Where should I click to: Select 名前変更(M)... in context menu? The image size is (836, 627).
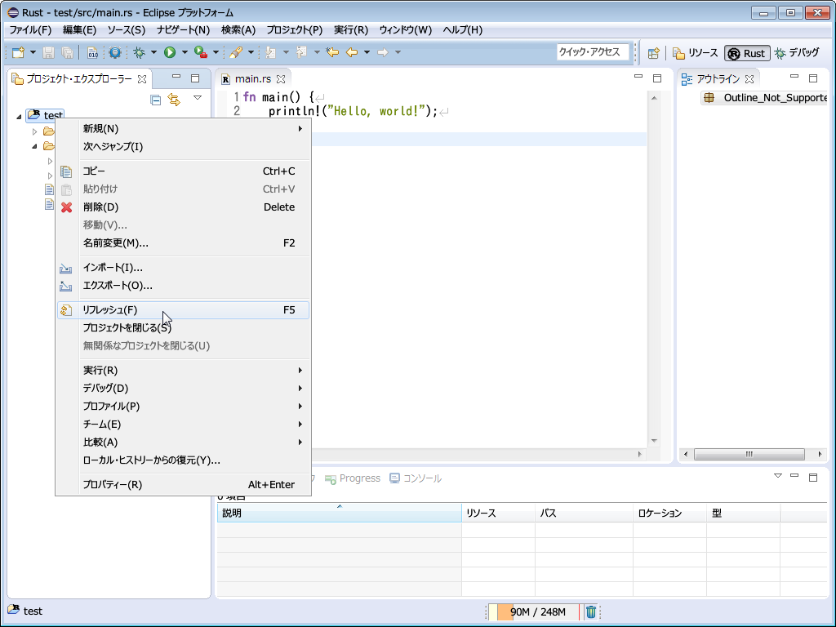tap(183, 243)
